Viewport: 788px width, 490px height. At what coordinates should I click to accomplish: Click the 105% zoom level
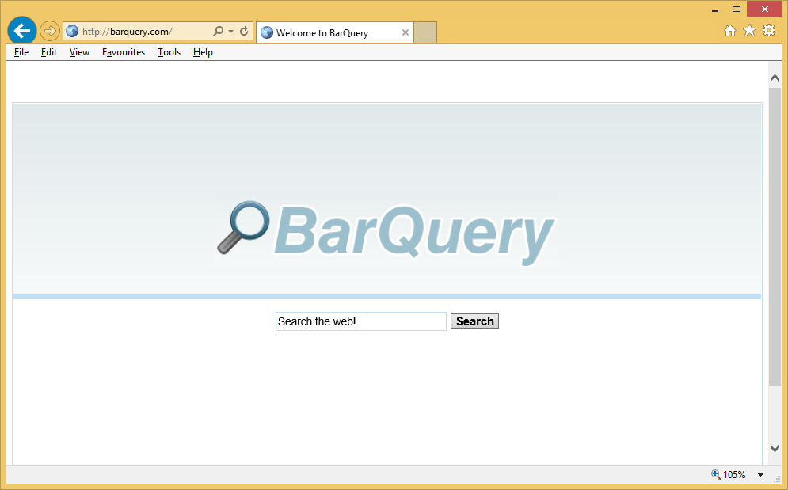tap(734, 474)
